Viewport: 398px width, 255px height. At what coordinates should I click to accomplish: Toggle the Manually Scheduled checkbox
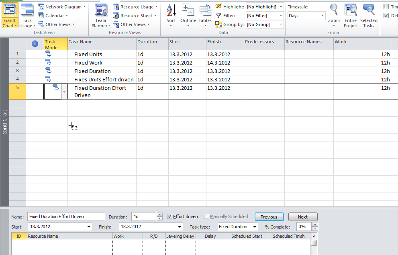(x=206, y=217)
